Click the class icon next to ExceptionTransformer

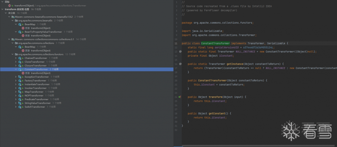click(20, 77)
